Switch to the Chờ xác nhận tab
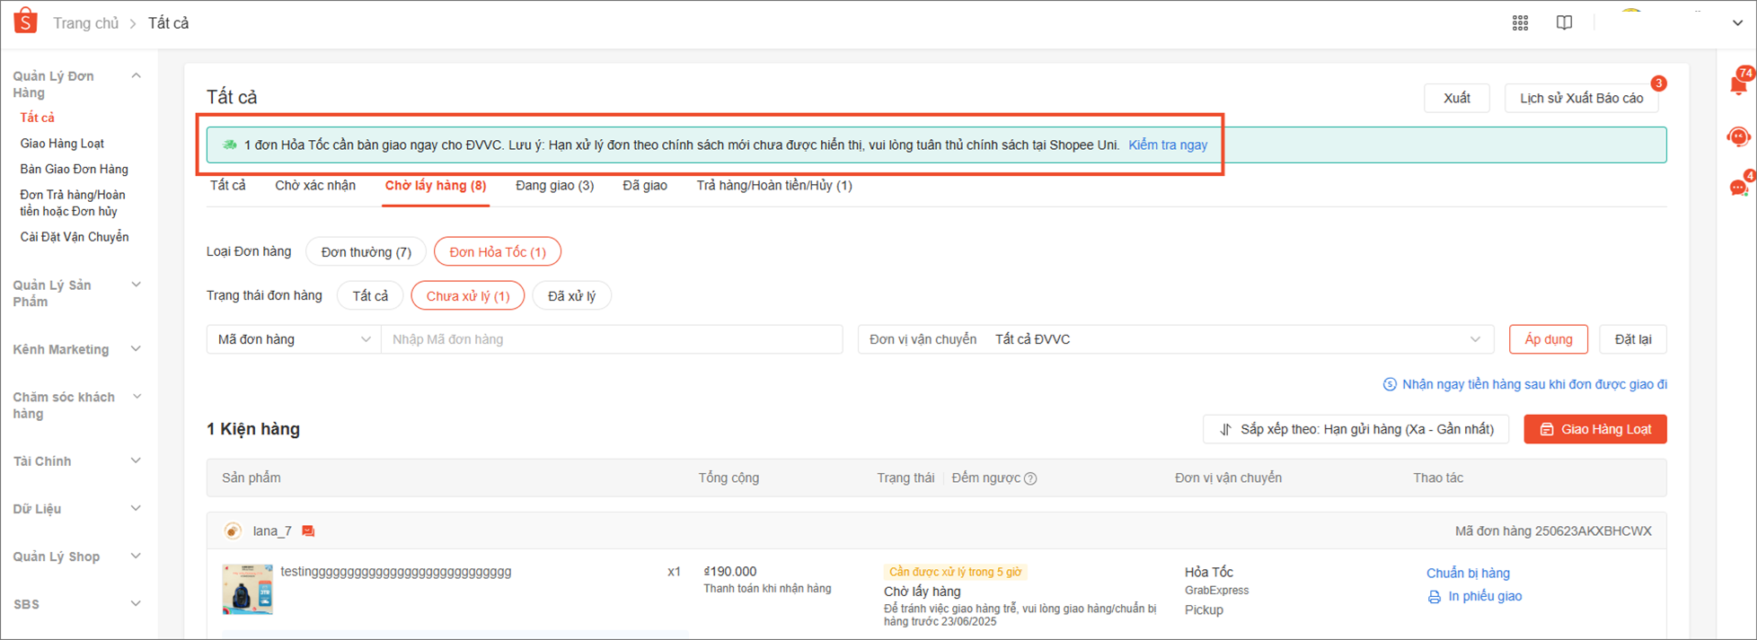Viewport: 1757px width, 640px height. click(314, 186)
